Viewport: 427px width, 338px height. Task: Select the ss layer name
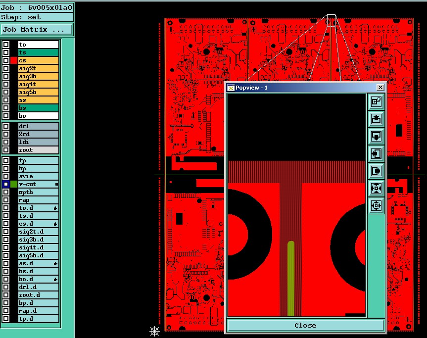(38, 100)
